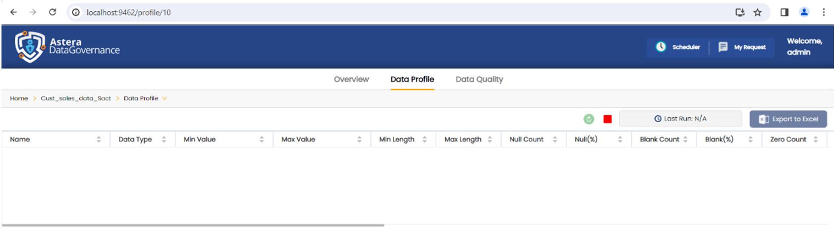The height and width of the screenshot is (228, 835).
Task: Click the browser address bar URL
Action: [129, 12]
